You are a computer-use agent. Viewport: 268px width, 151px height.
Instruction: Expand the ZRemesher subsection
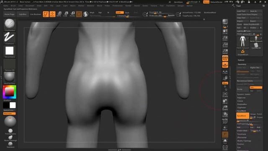pyautogui.click(x=242, y=138)
